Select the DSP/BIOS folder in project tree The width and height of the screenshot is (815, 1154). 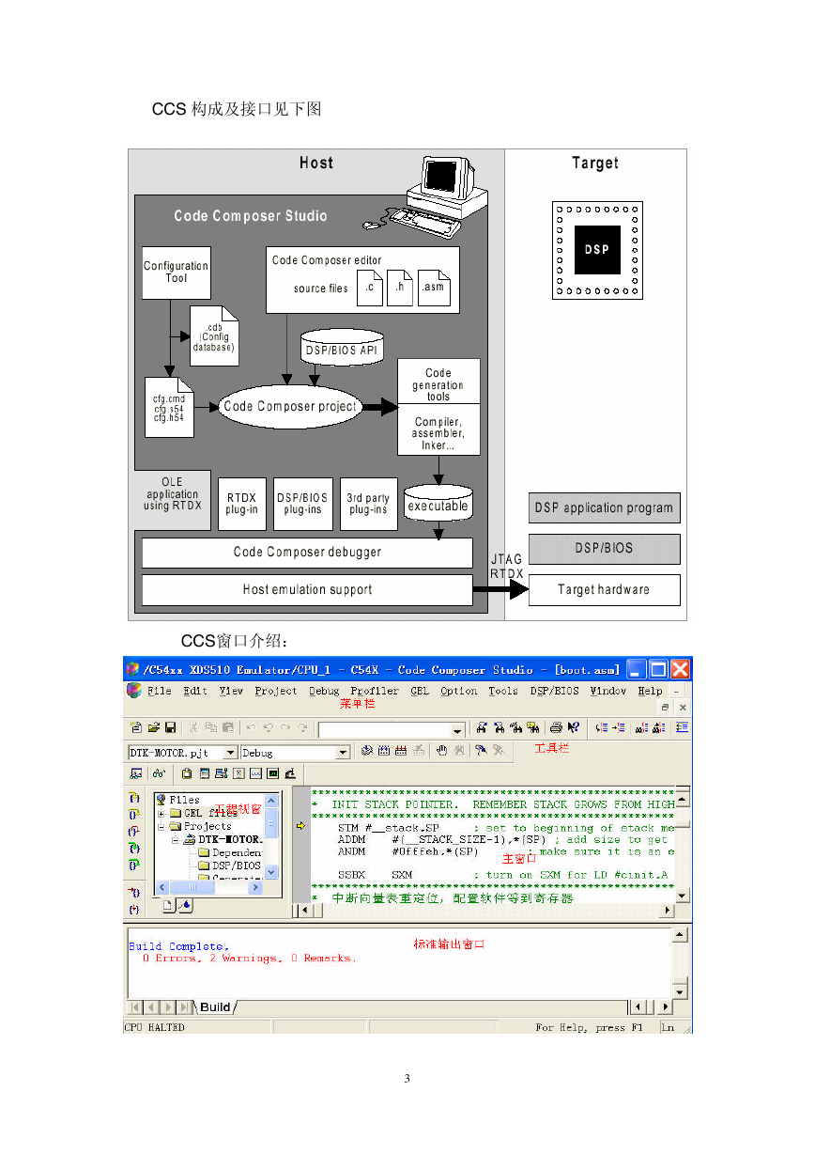235,865
